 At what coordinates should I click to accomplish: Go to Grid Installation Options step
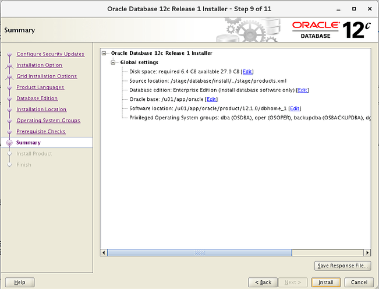point(47,76)
